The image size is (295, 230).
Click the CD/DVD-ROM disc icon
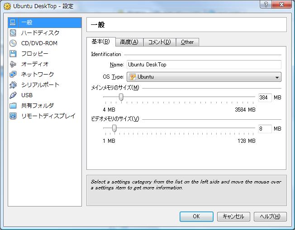point(13,43)
